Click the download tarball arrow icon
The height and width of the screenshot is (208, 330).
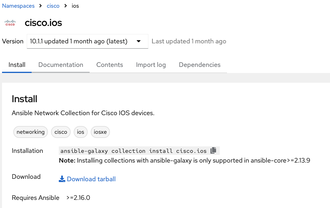point(62,179)
